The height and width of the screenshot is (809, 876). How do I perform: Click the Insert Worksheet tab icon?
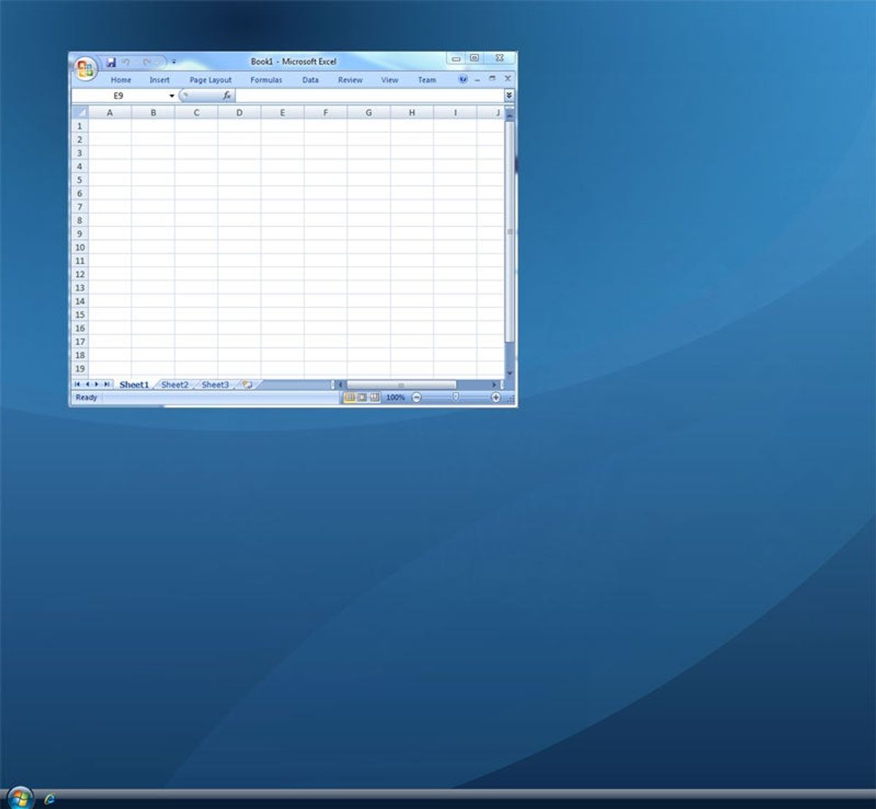tap(247, 384)
